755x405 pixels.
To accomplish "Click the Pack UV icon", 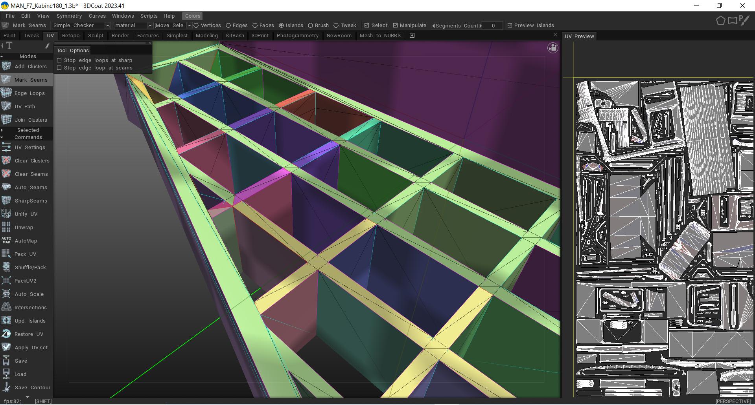I will 6,254.
